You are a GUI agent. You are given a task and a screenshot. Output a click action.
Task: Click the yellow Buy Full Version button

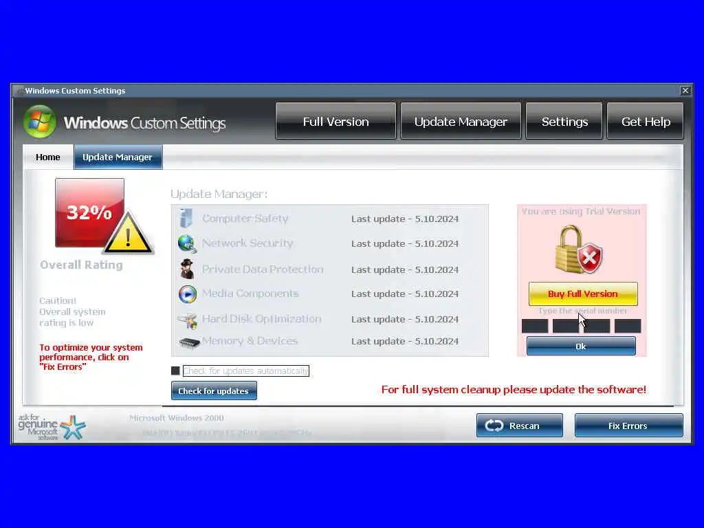(x=583, y=294)
